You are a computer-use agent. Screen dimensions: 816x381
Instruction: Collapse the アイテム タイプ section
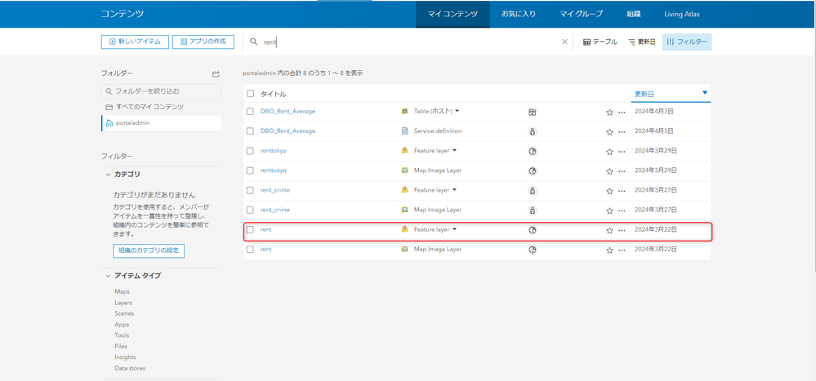109,276
